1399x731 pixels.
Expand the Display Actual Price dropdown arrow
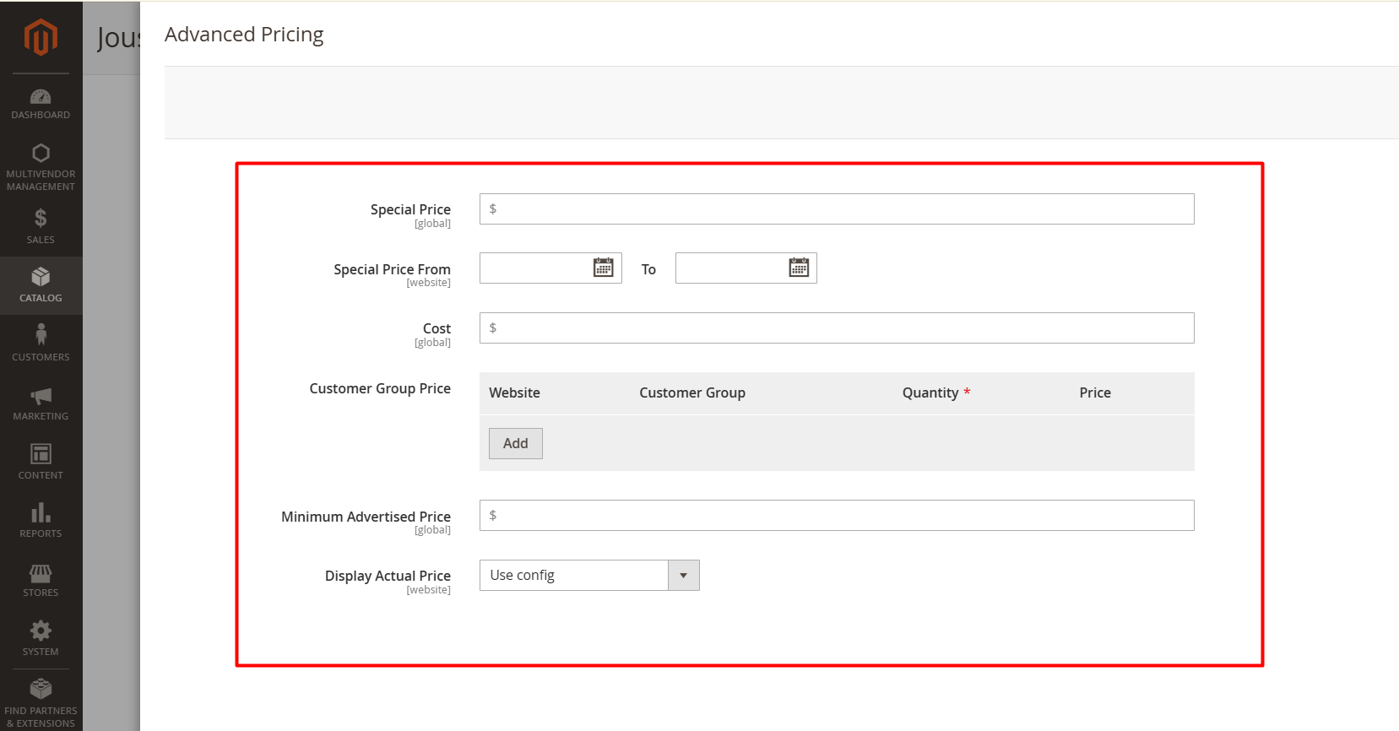click(x=684, y=576)
